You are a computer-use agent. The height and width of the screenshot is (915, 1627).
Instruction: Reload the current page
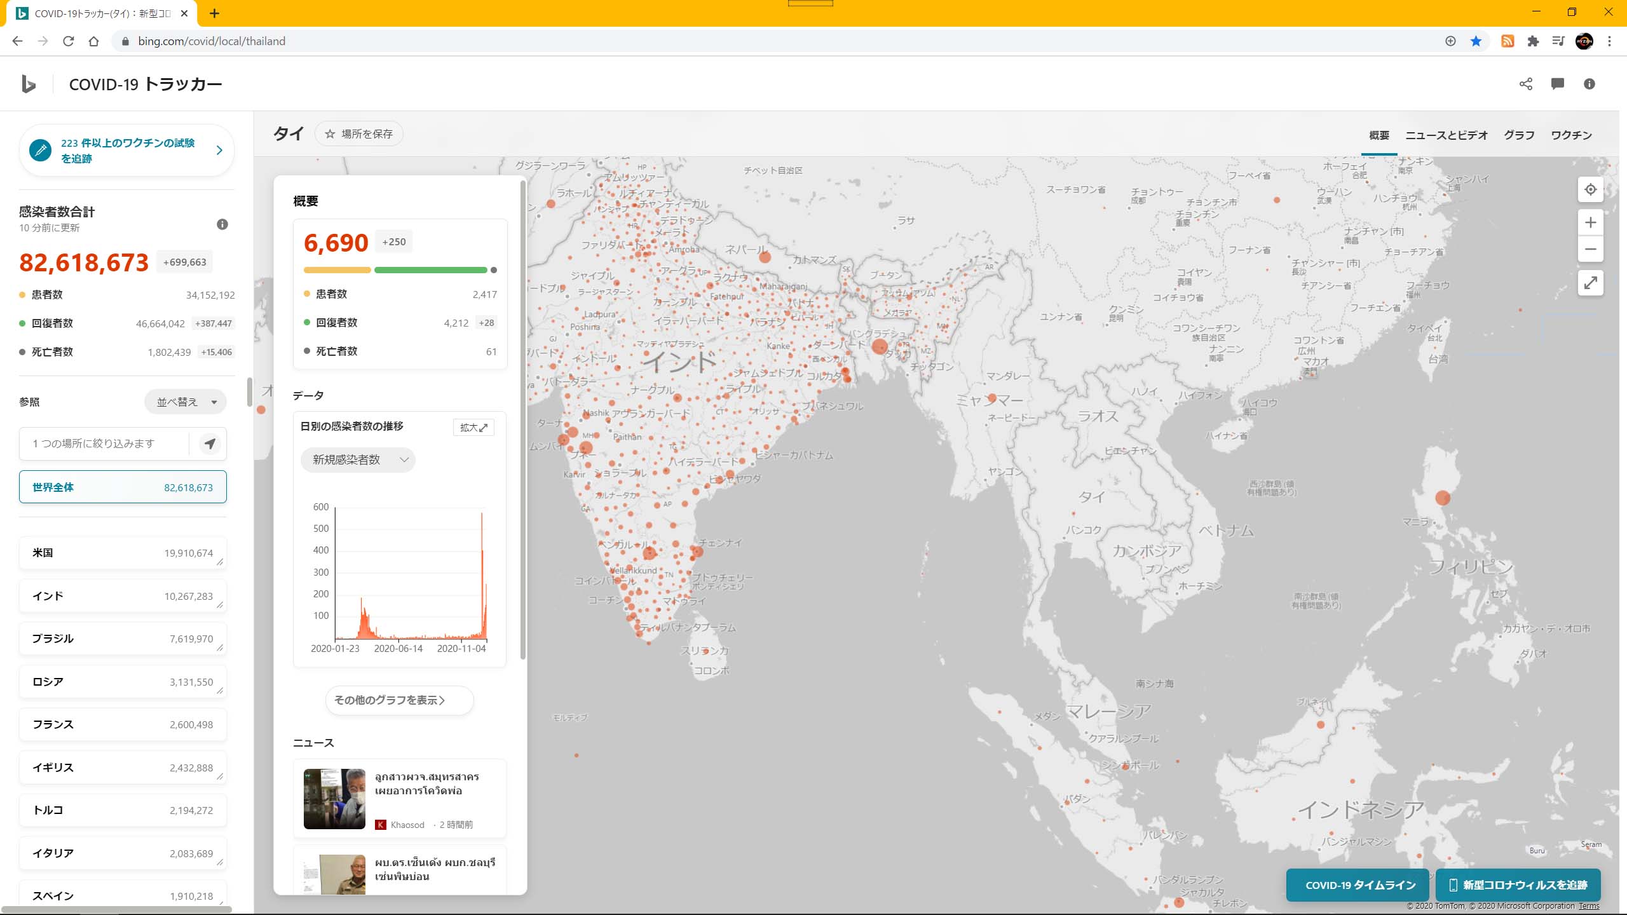click(68, 41)
